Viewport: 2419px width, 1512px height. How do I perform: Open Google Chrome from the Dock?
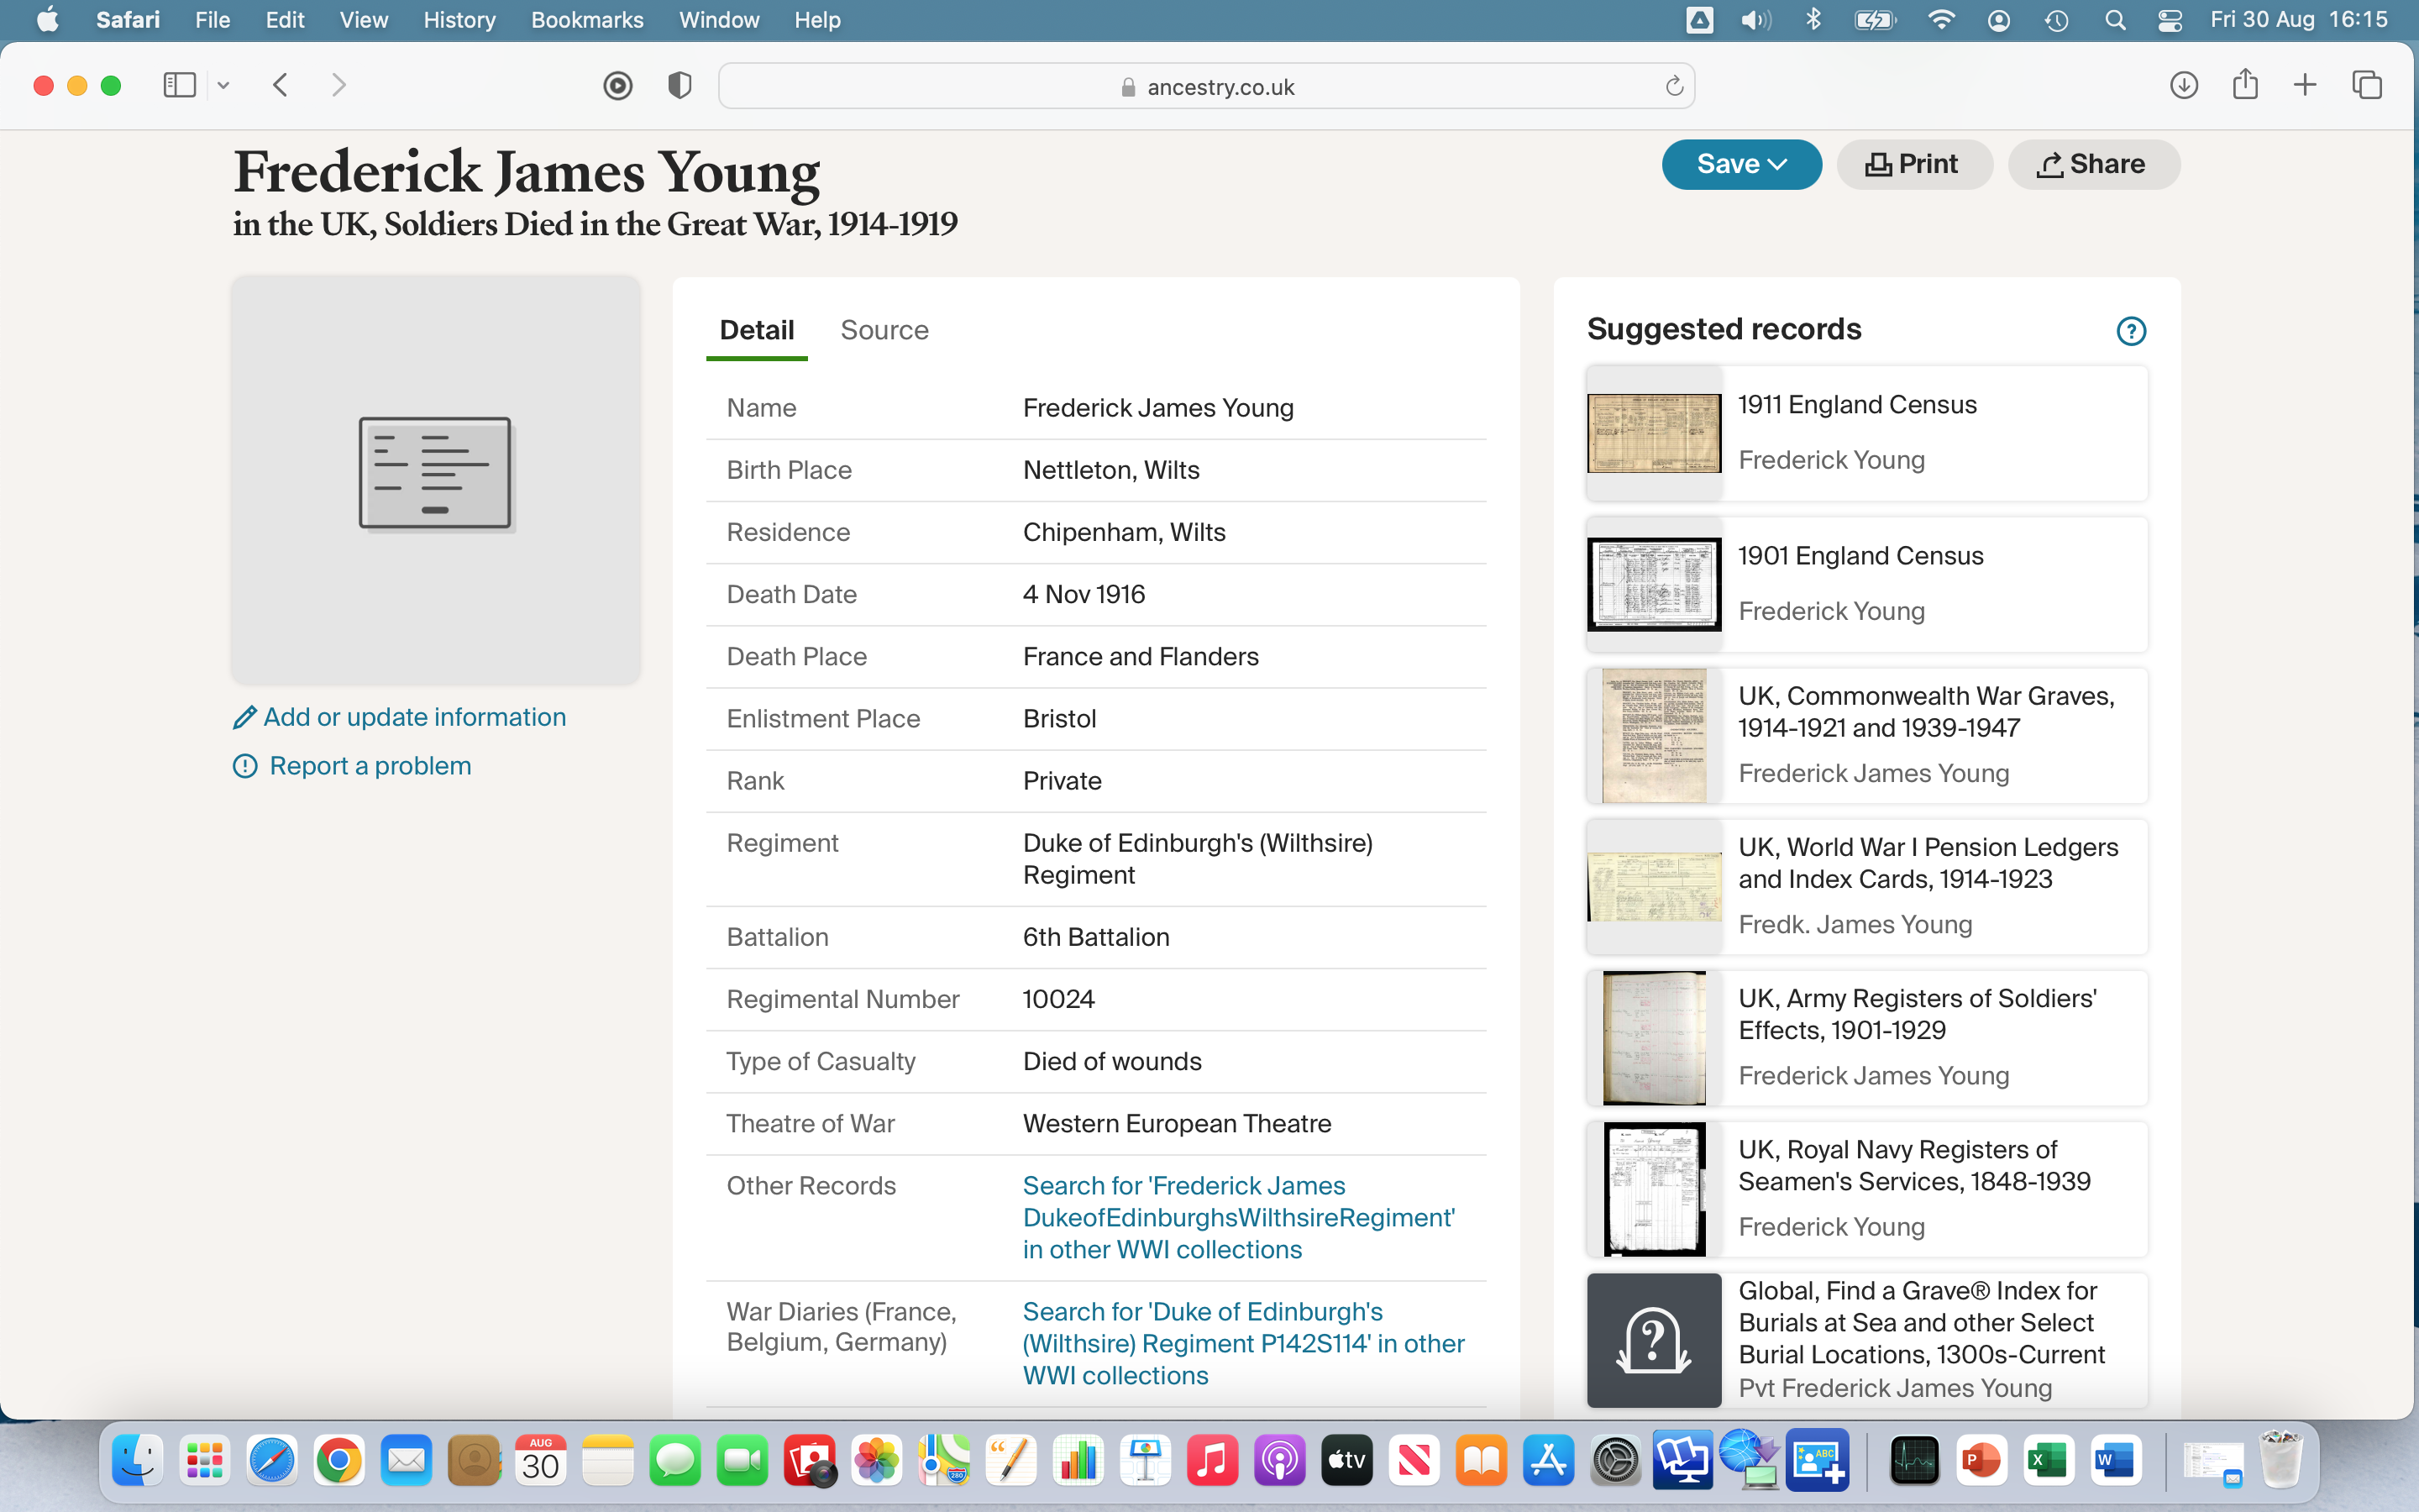click(x=338, y=1461)
